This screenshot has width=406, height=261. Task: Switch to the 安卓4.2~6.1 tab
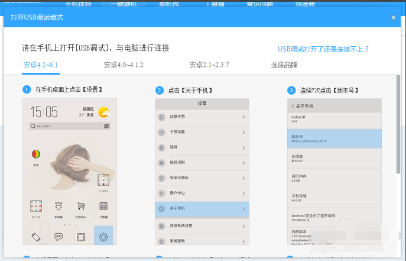40,65
